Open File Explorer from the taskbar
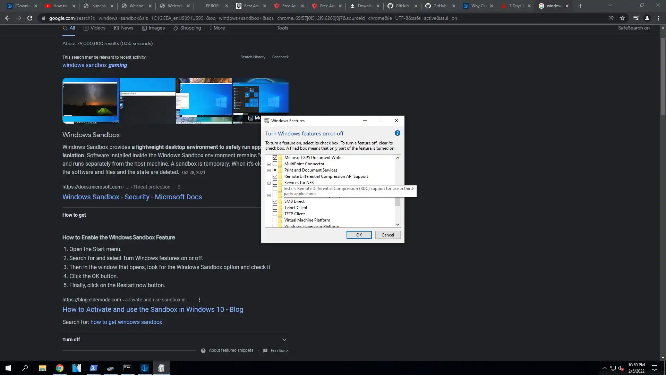This screenshot has height=375, width=666. coord(42,368)
